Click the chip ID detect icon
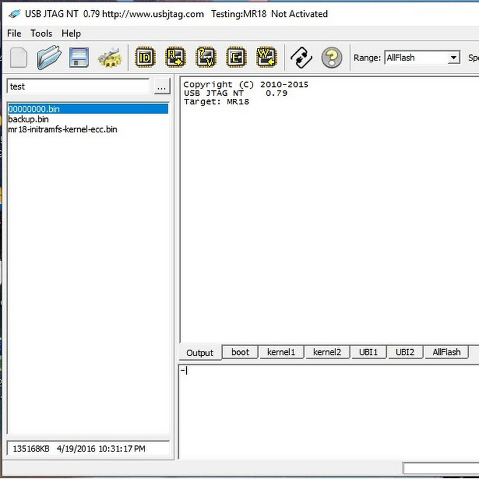 [x=145, y=57]
